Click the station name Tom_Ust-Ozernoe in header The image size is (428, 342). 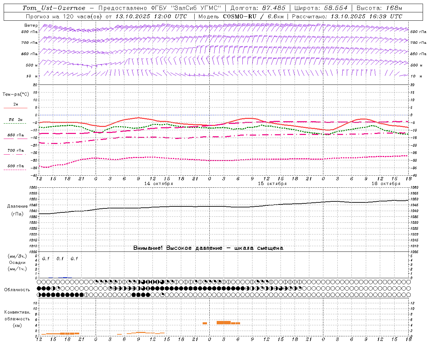[54, 8]
